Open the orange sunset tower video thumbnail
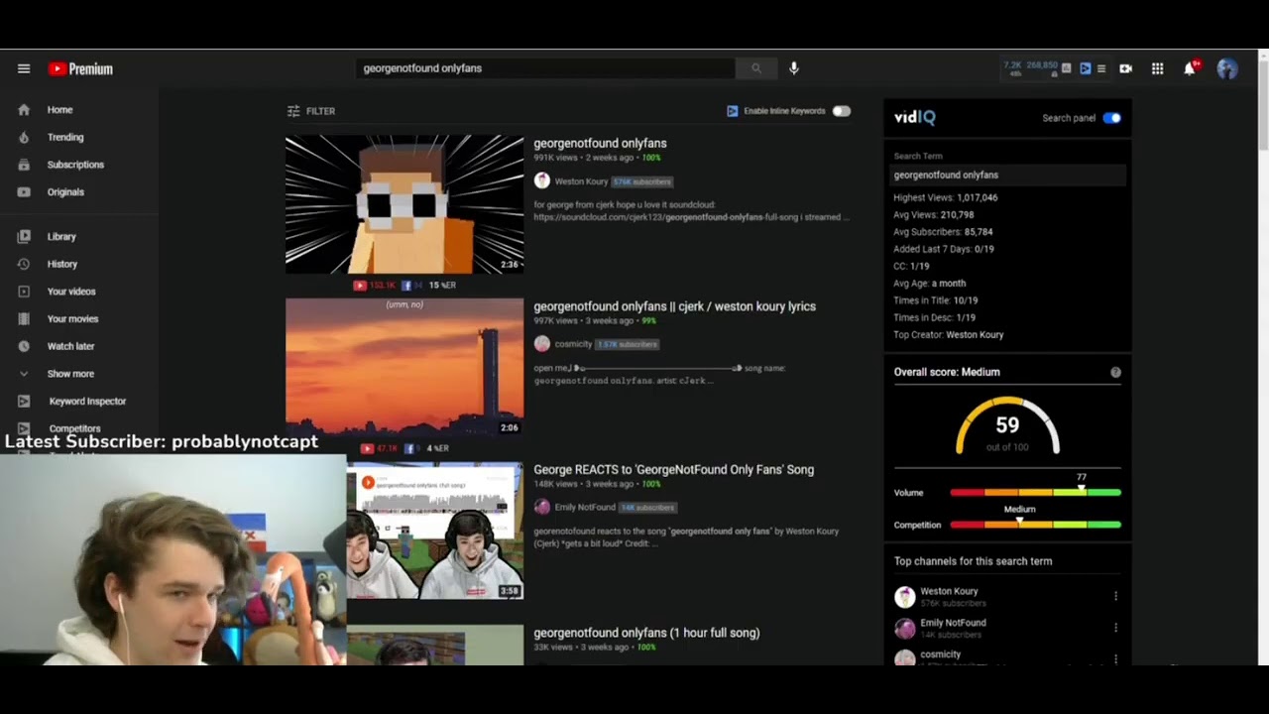Screen dimensions: 1269x714 404,367
